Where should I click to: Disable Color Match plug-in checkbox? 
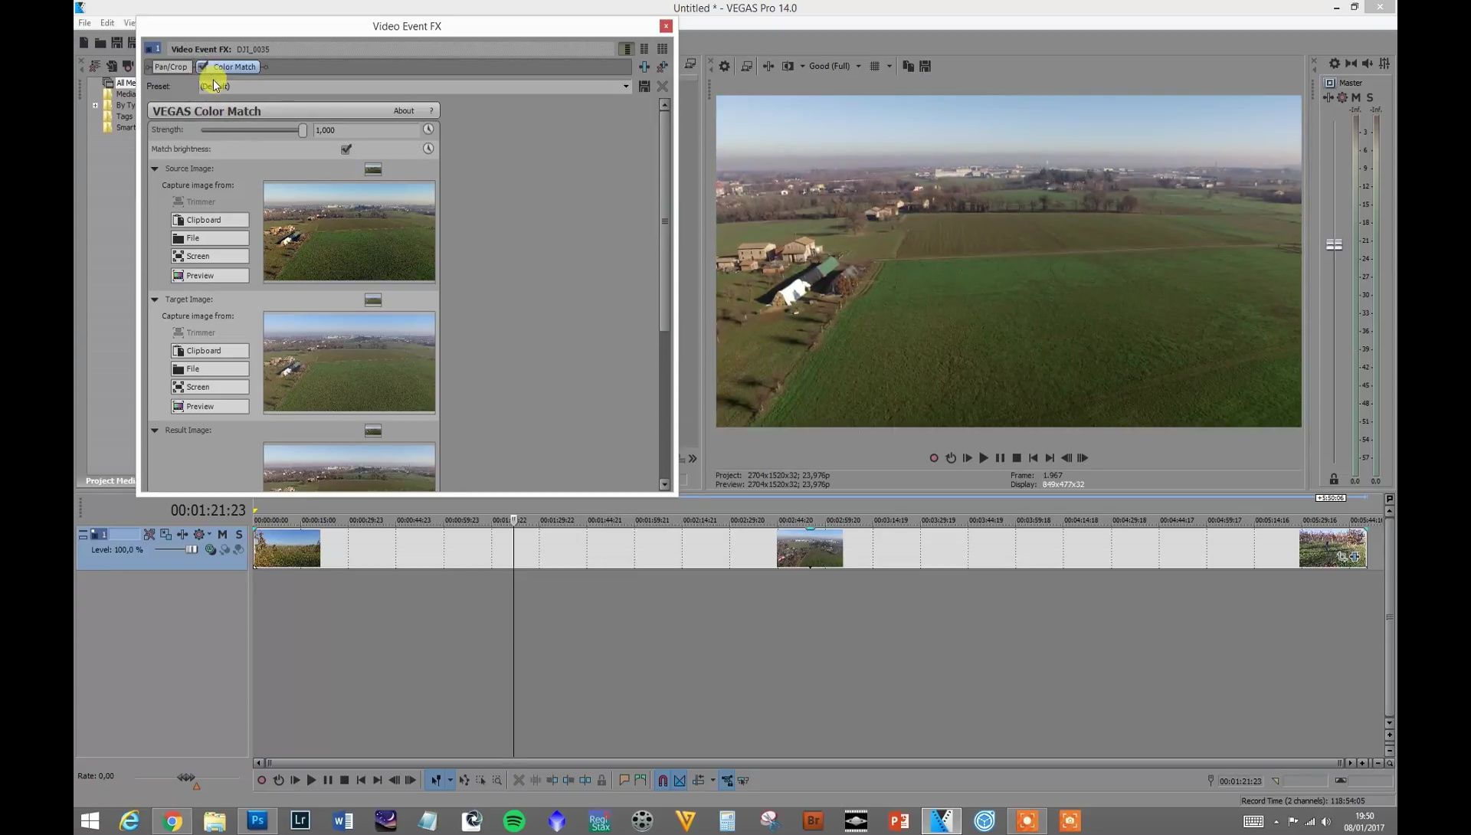[x=203, y=67]
